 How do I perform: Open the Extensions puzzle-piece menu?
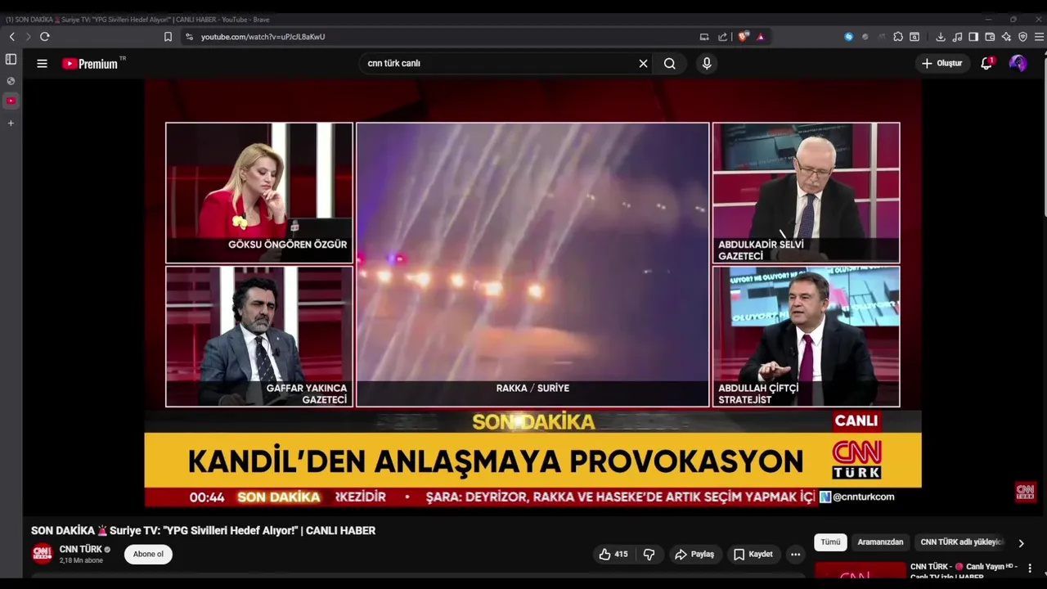point(898,37)
